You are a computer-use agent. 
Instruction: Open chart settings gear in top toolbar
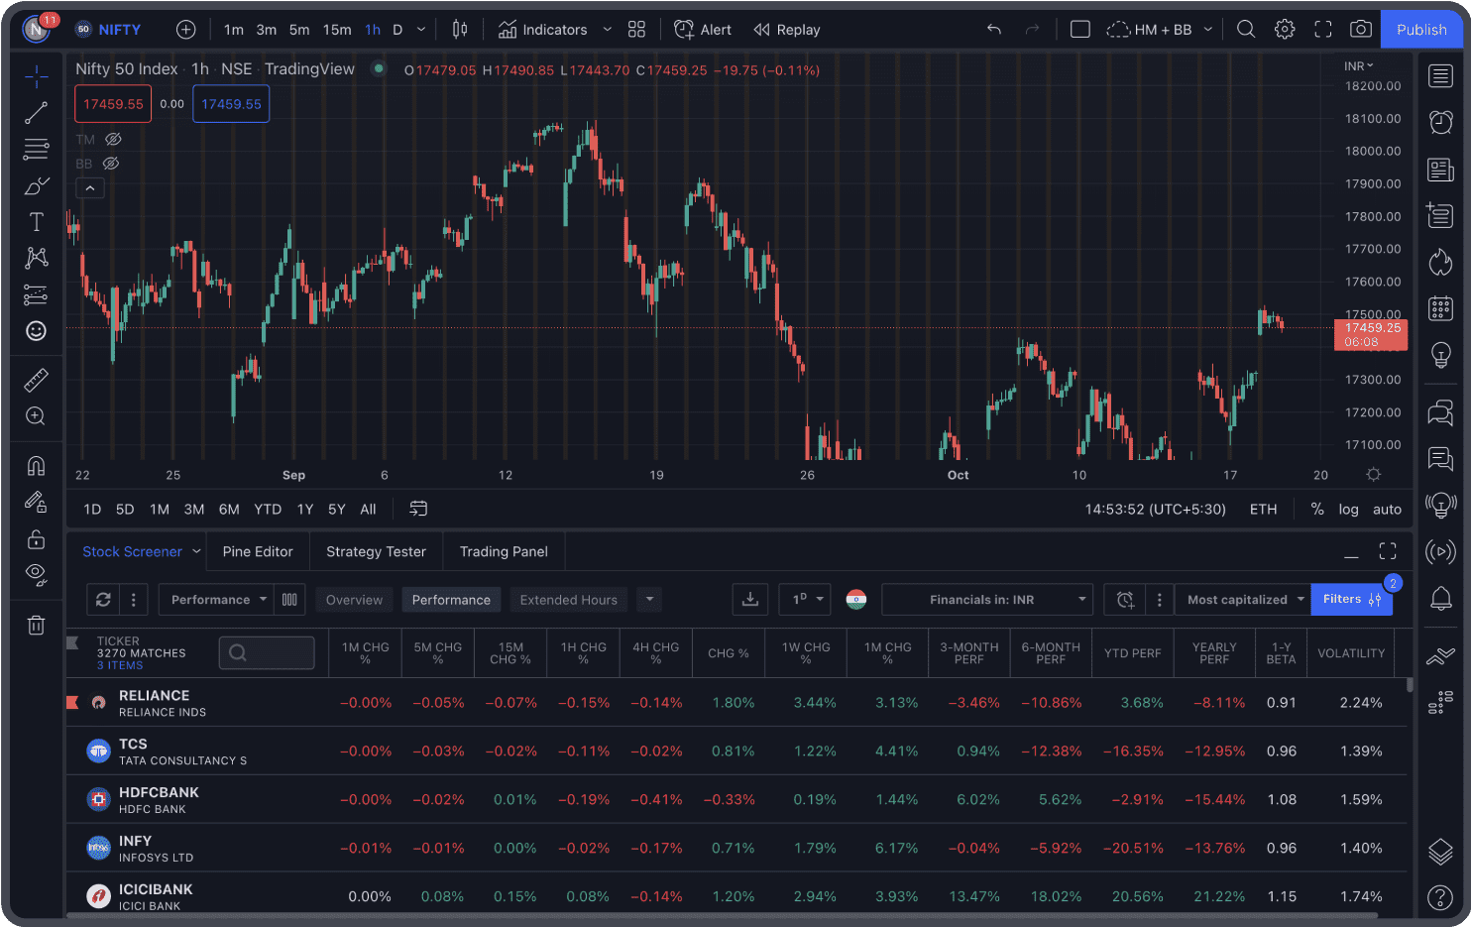pyautogui.click(x=1285, y=30)
